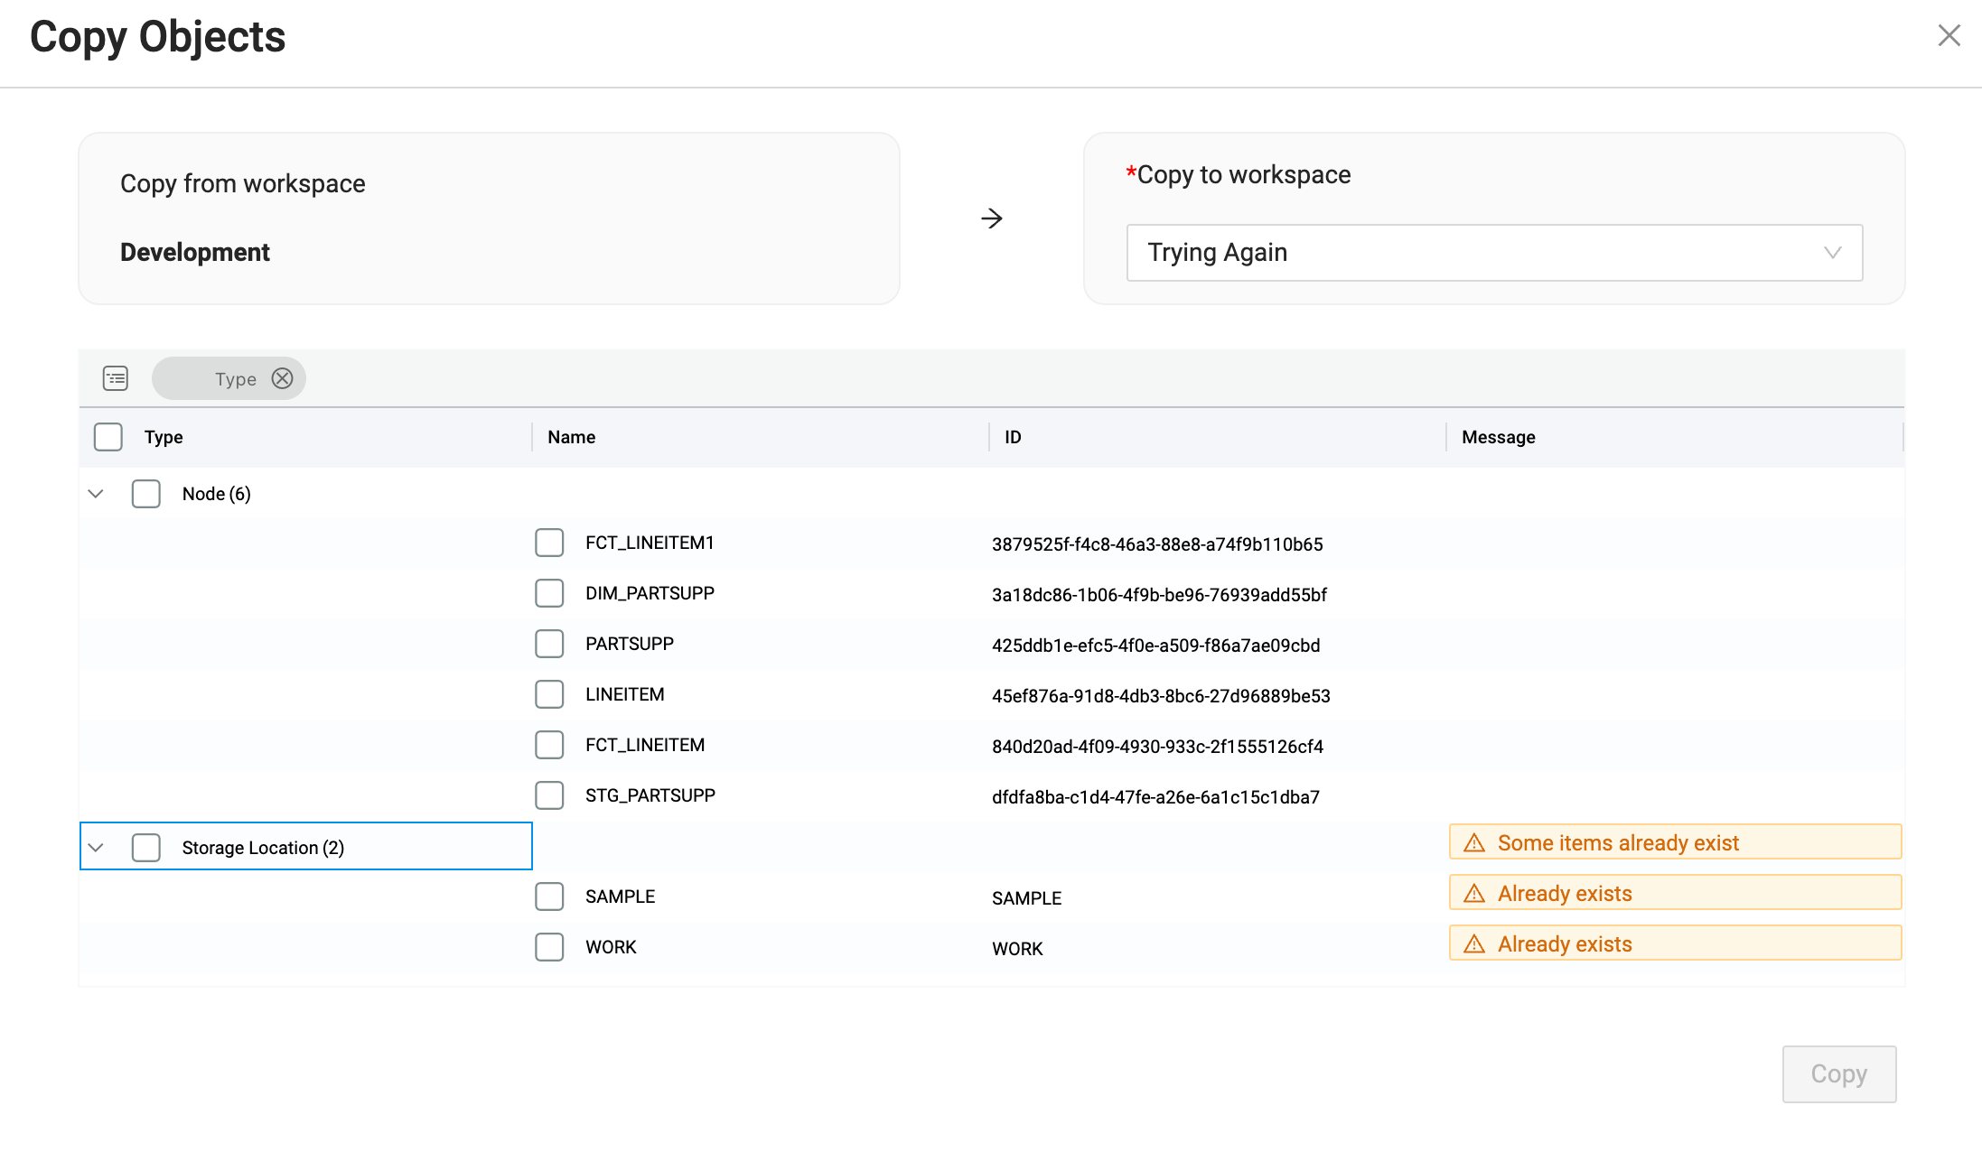The image size is (1982, 1152).
Task: Select the DIM_PARTSUPP checkbox
Action: coord(549,593)
